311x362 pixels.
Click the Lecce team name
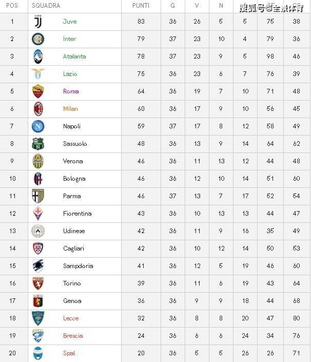coord(71,318)
